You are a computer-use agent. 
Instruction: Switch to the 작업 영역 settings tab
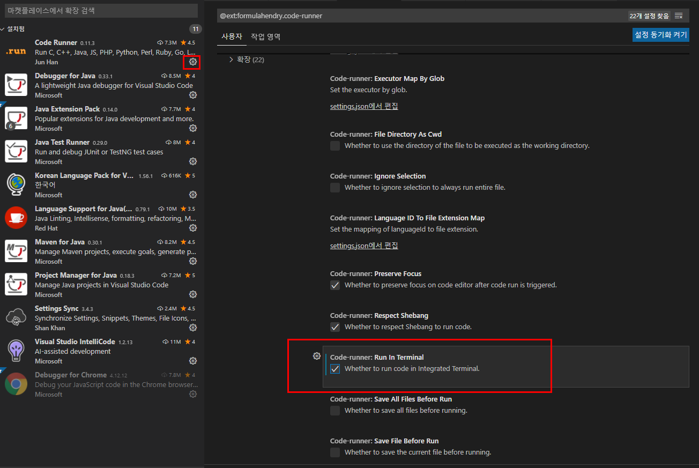pyautogui.click(x=266, y=36)
